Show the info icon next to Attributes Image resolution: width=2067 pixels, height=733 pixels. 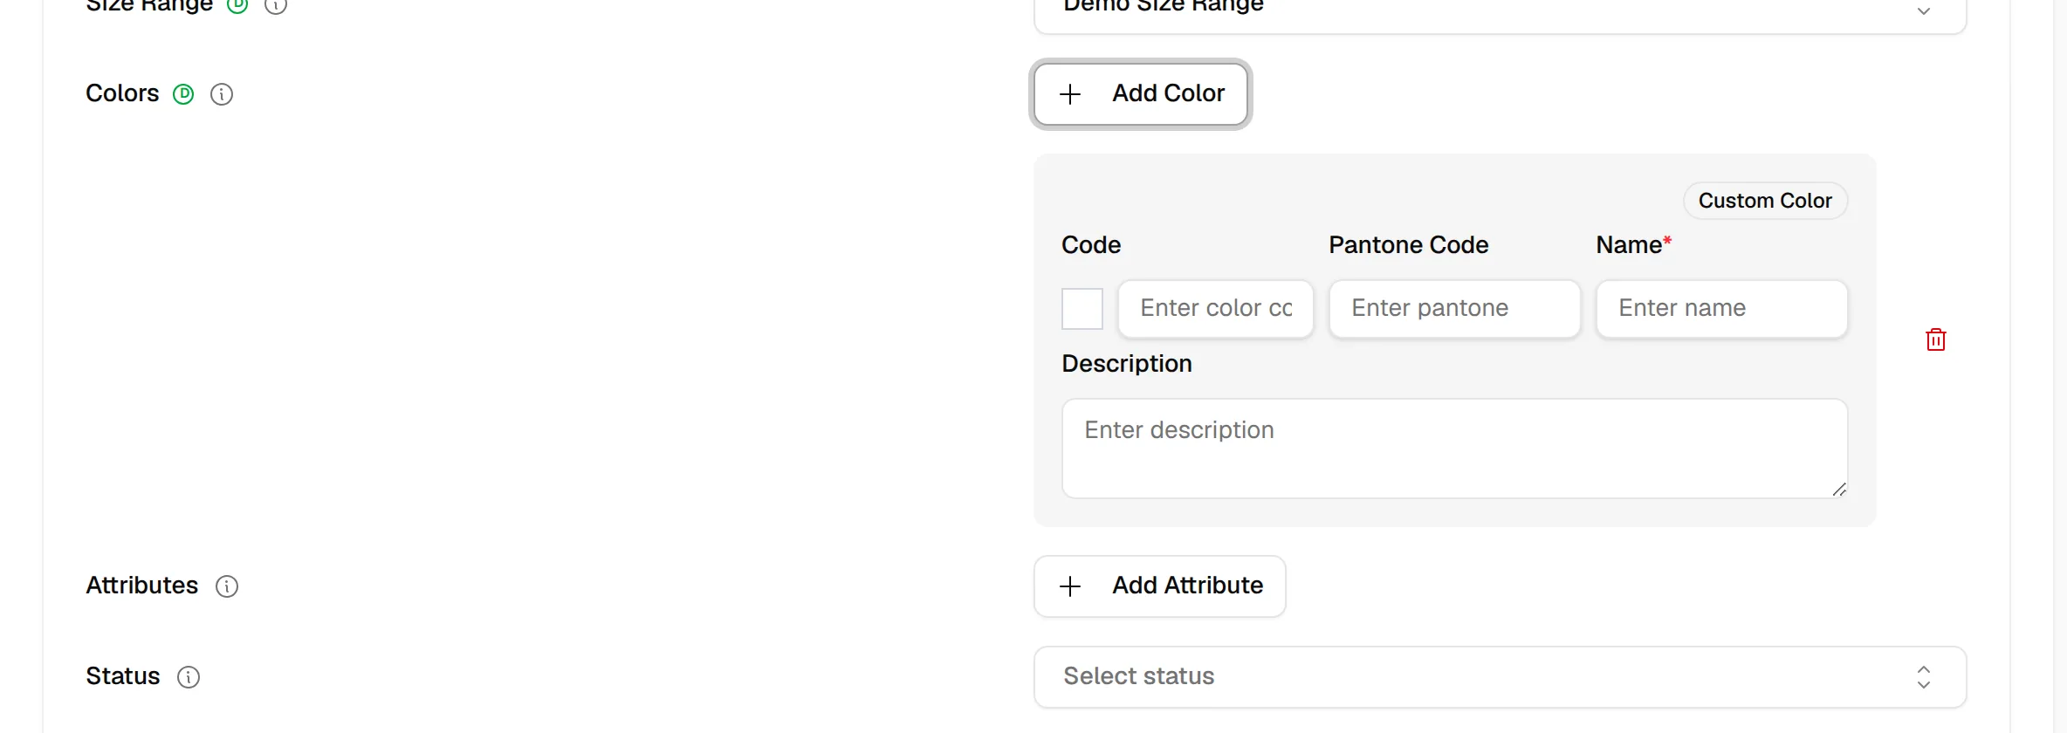227,586
